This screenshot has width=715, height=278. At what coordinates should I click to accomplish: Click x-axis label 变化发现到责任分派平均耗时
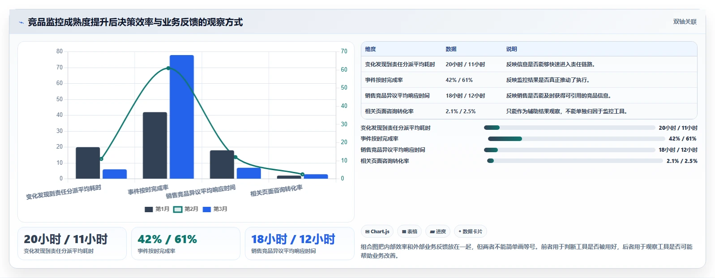click(64, 192)
